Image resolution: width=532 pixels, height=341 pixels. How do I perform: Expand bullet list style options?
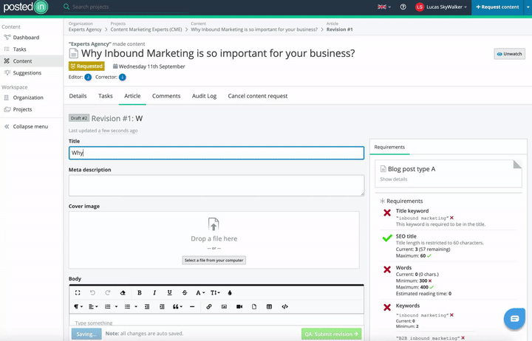[136, 306]
